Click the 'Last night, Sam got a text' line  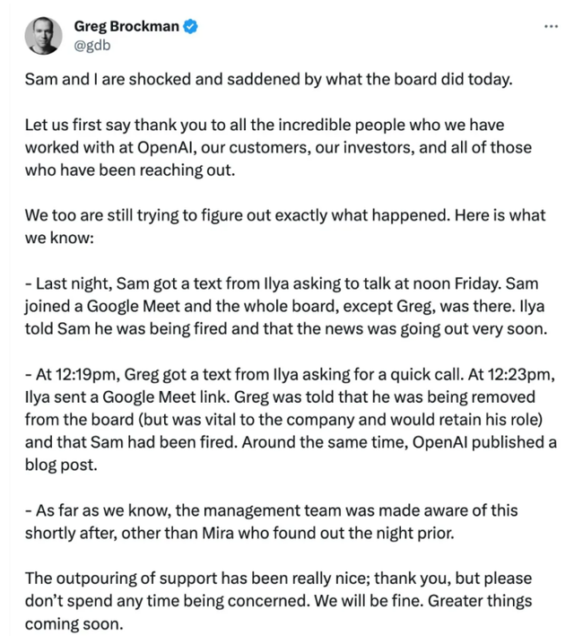[281, 283]
